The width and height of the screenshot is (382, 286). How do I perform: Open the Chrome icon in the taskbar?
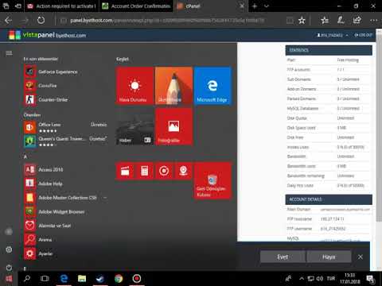point(119,279)
